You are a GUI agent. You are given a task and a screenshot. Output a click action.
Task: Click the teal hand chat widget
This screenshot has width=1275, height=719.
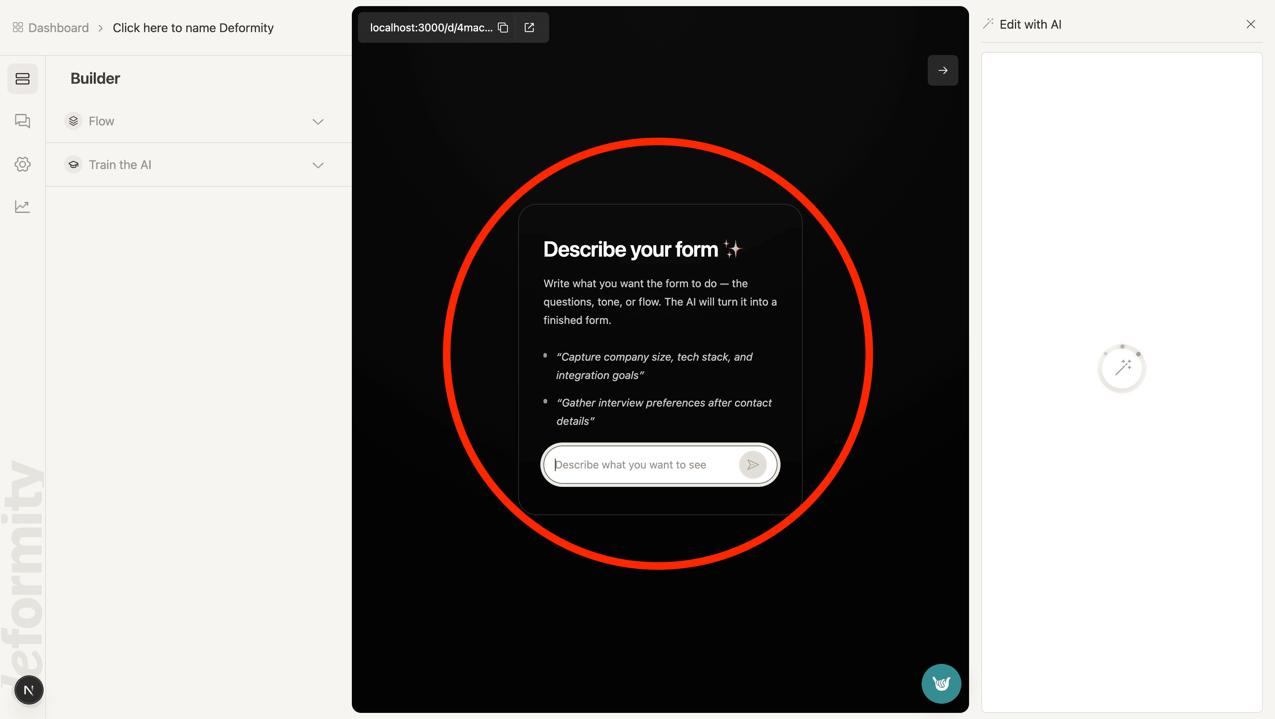941,683
